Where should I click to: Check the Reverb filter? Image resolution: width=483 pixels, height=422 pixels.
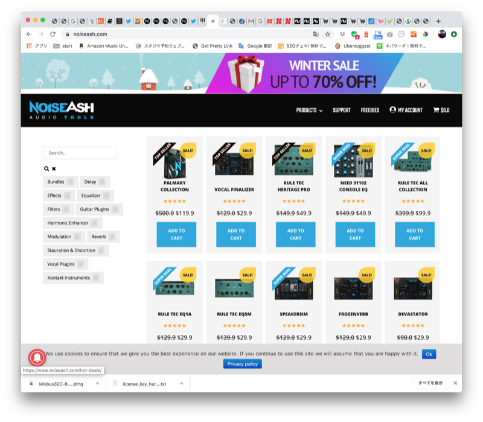point(112,236)
